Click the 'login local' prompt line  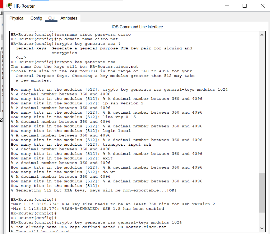coord(71,131)
